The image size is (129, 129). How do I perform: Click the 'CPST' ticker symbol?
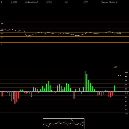click(x=86, y=2)
